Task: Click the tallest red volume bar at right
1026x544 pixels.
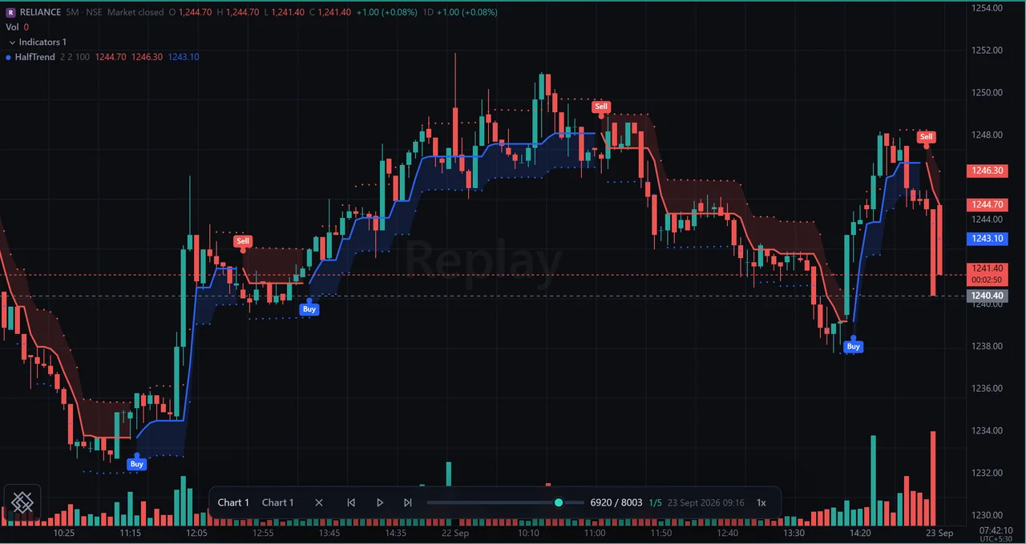Action: (933, 478)
